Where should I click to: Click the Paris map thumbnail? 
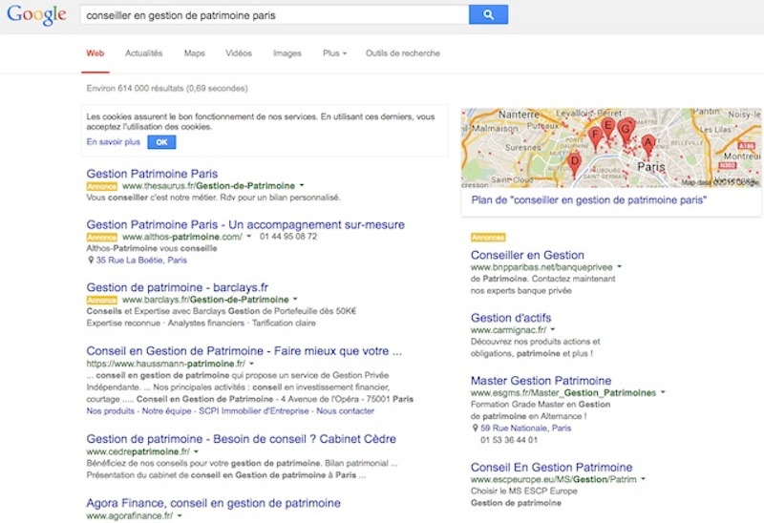(x=611, y=148)
